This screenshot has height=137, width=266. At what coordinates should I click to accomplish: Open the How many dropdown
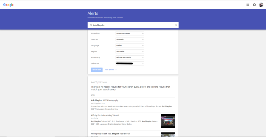click(130, 57)
